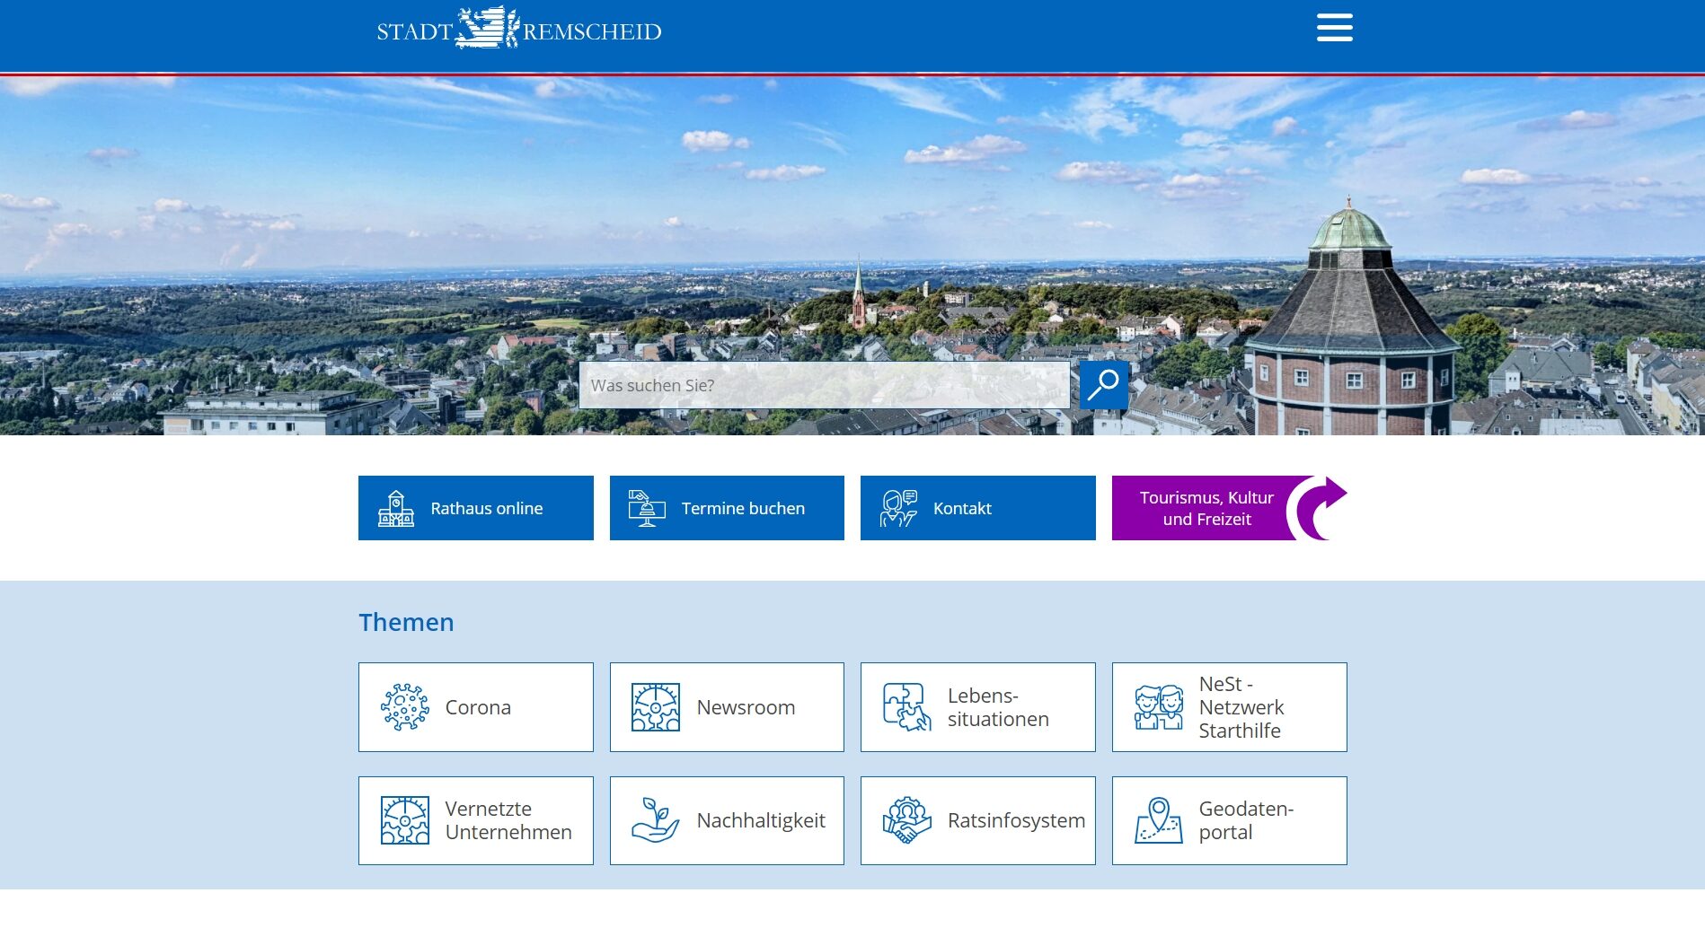Select the Newsroom tile

click(x=727, y=707)
